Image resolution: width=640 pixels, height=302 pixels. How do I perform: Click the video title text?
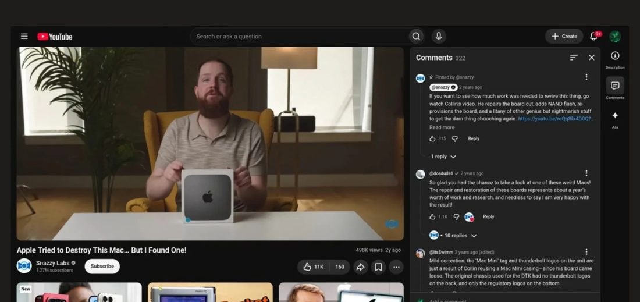pos(102,250)
